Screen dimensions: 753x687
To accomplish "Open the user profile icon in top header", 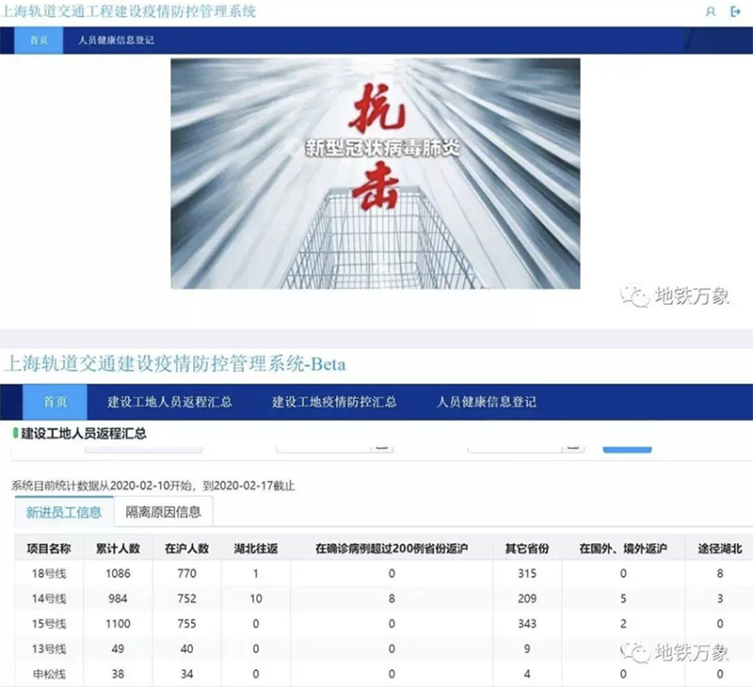I will point(711,11).
